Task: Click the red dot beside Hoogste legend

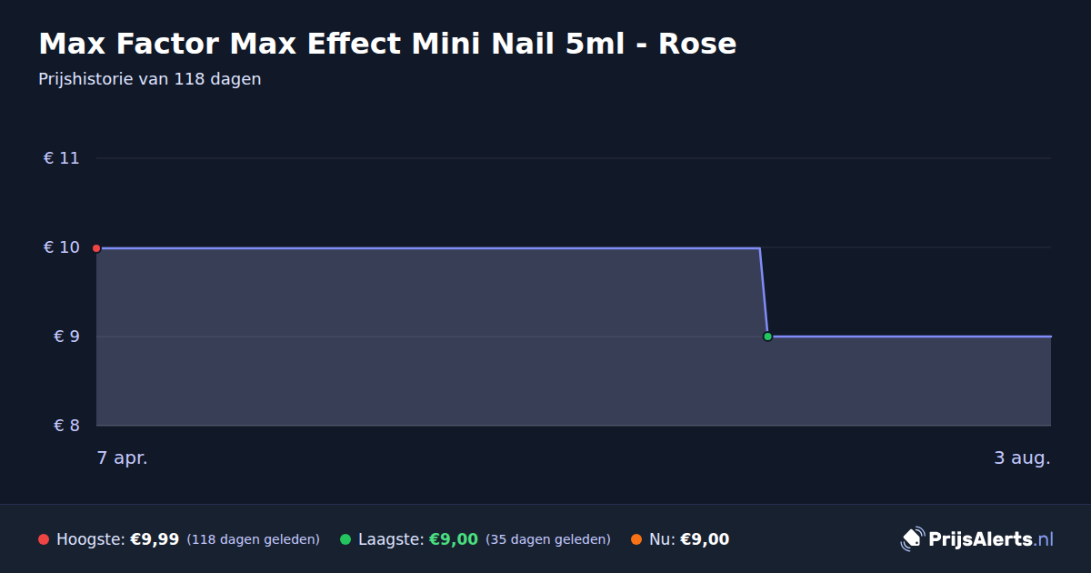Action: coord(44,539)
